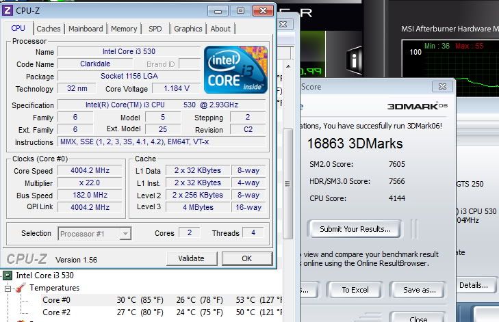The width and height of the screenshot is (499, 322).
Task: Click the CPU Score value '4144'
Action: pyautogui.click(x=396, y=198)
